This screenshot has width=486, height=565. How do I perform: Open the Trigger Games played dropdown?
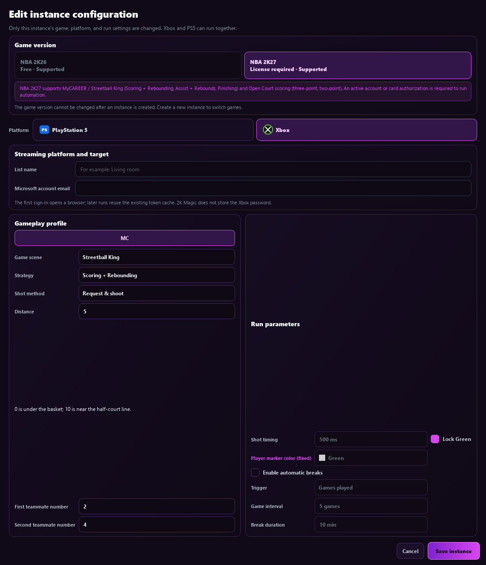point(371,488)
